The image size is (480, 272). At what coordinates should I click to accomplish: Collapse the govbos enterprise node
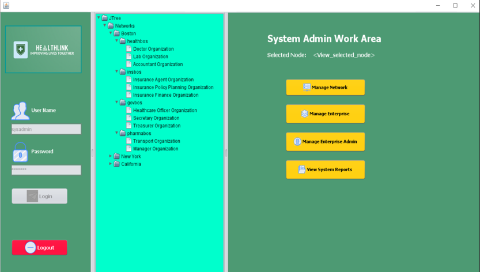pos(117,103)
